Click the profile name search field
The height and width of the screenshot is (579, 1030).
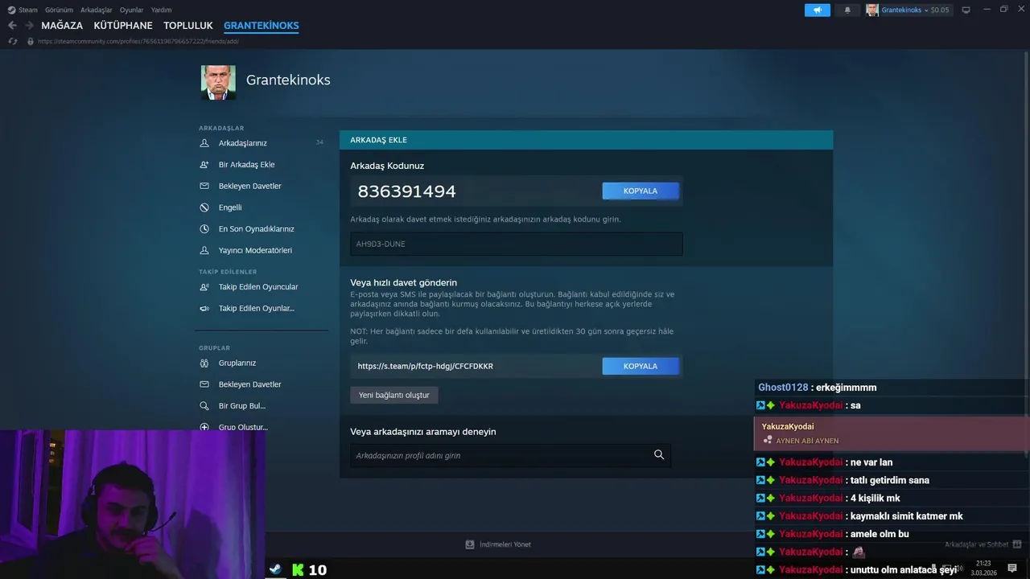click(x=510, y=455)
